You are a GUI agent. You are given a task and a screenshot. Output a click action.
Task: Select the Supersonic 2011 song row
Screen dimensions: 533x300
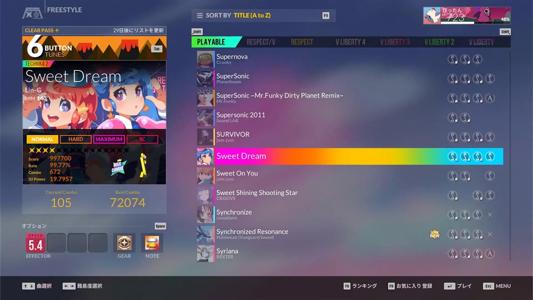pos(350,117)
